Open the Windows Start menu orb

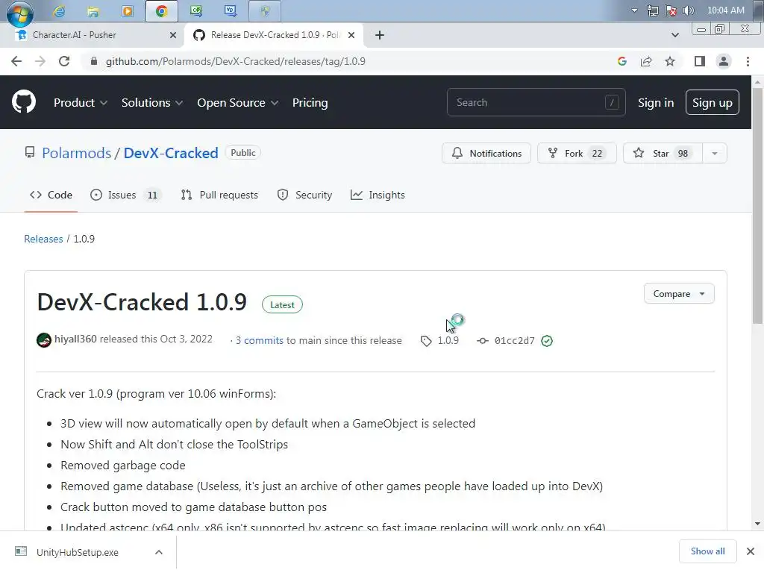(19, 12)
